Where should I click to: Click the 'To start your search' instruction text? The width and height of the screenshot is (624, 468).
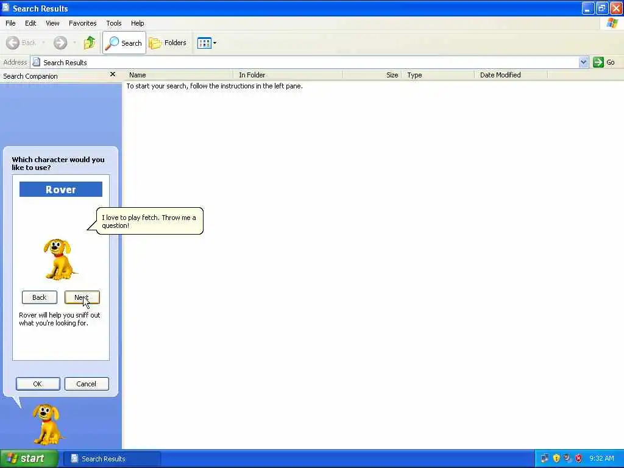click(214, 86)
